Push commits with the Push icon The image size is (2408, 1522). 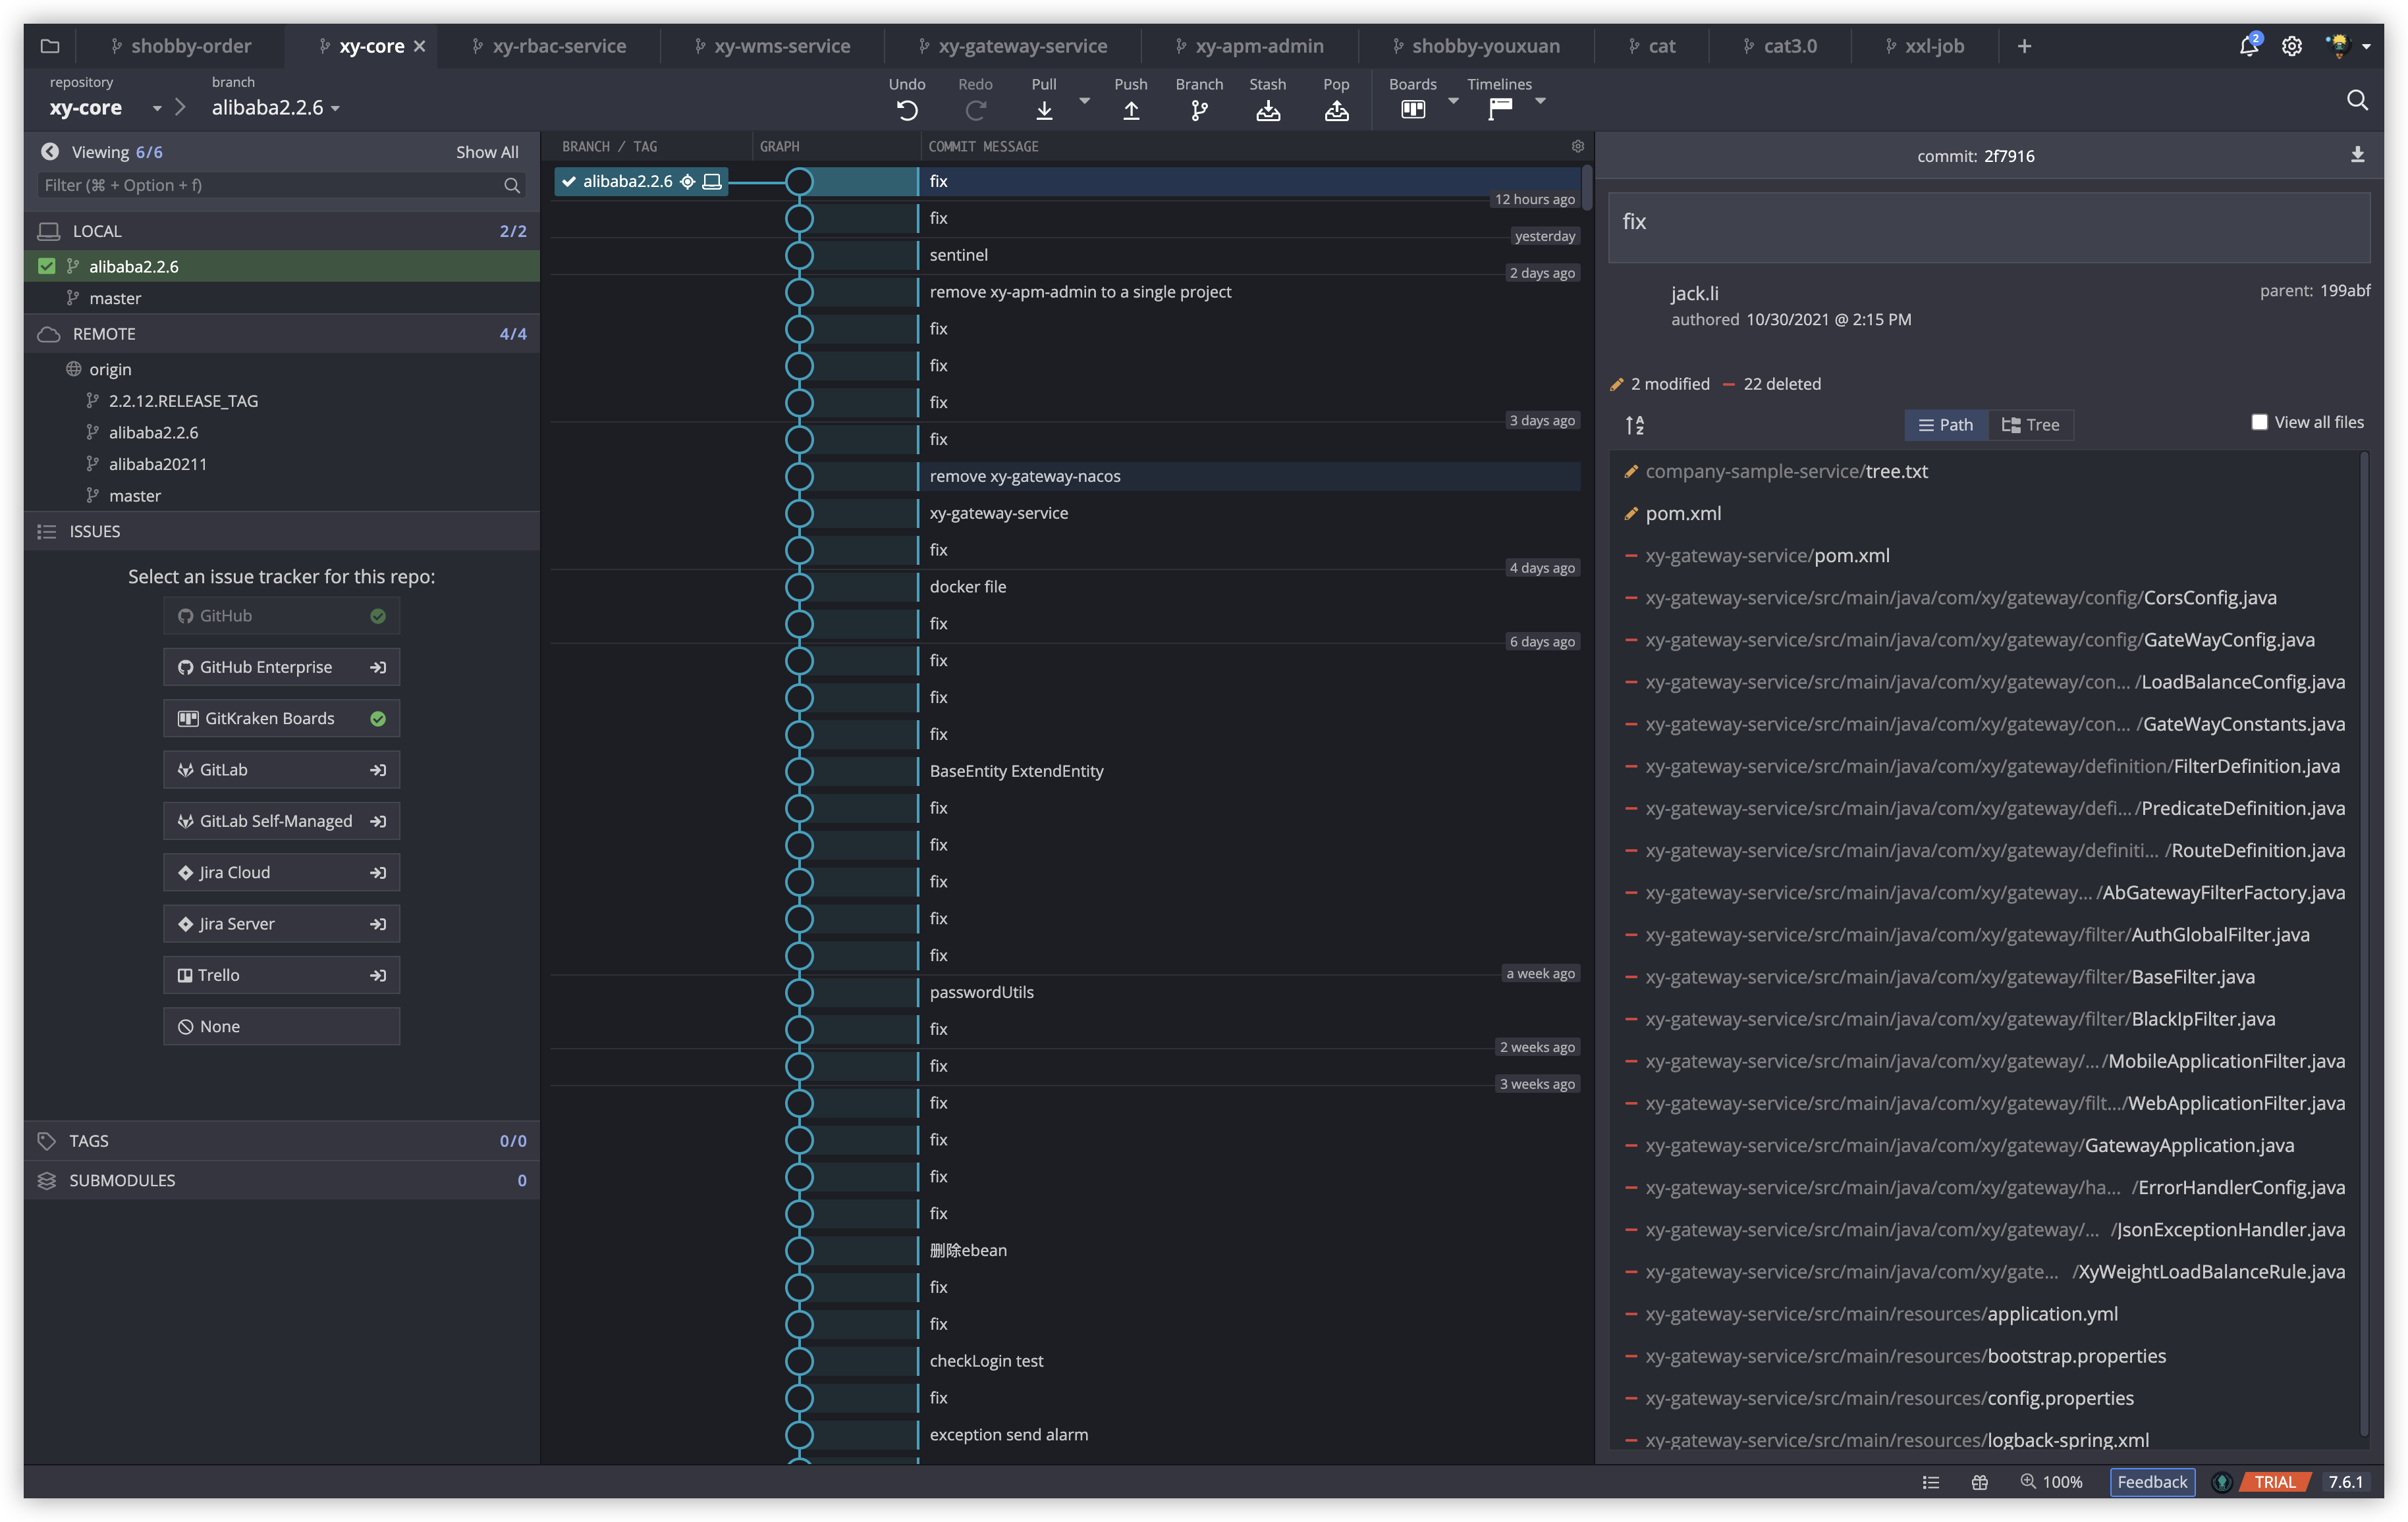[x=1131, y=110]
